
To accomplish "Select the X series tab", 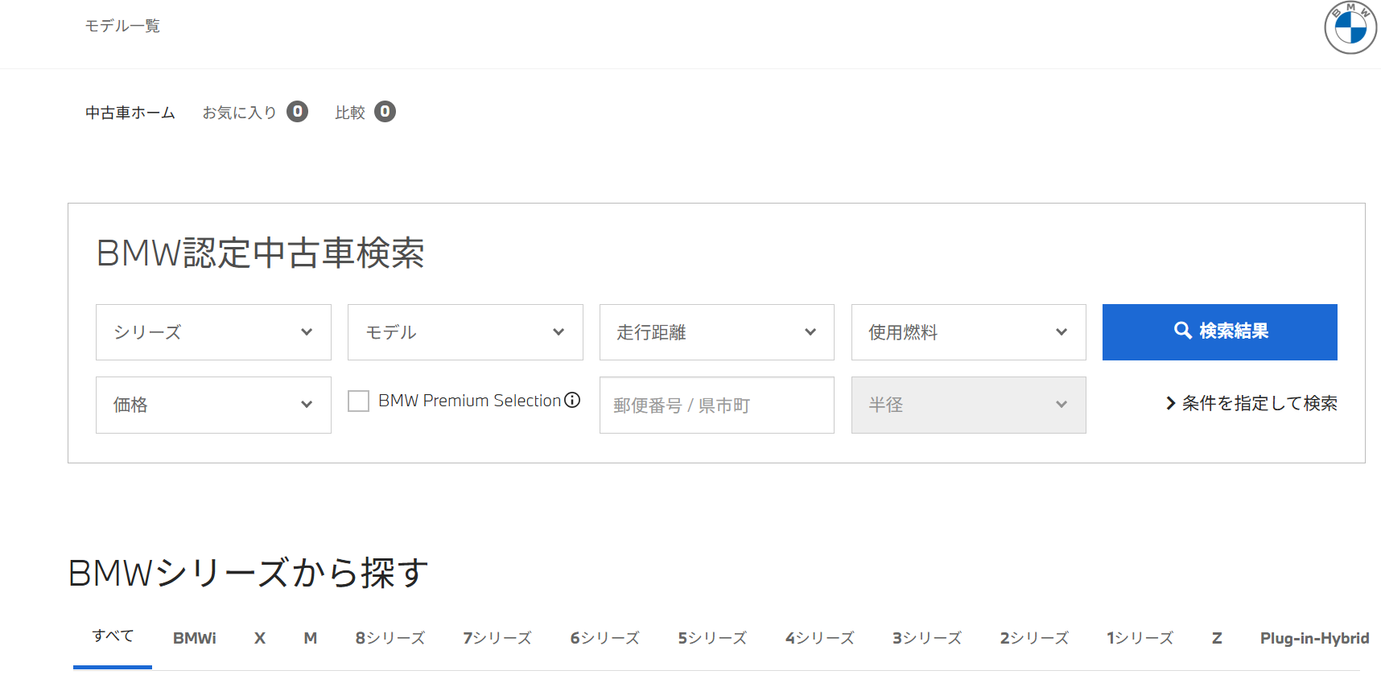I will coord(260,638).
